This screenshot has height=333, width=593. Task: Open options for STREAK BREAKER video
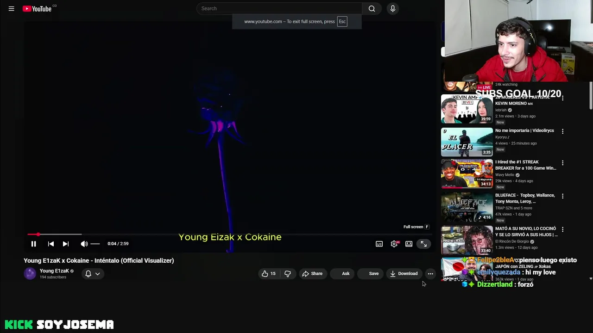click(x=562, y=163)
